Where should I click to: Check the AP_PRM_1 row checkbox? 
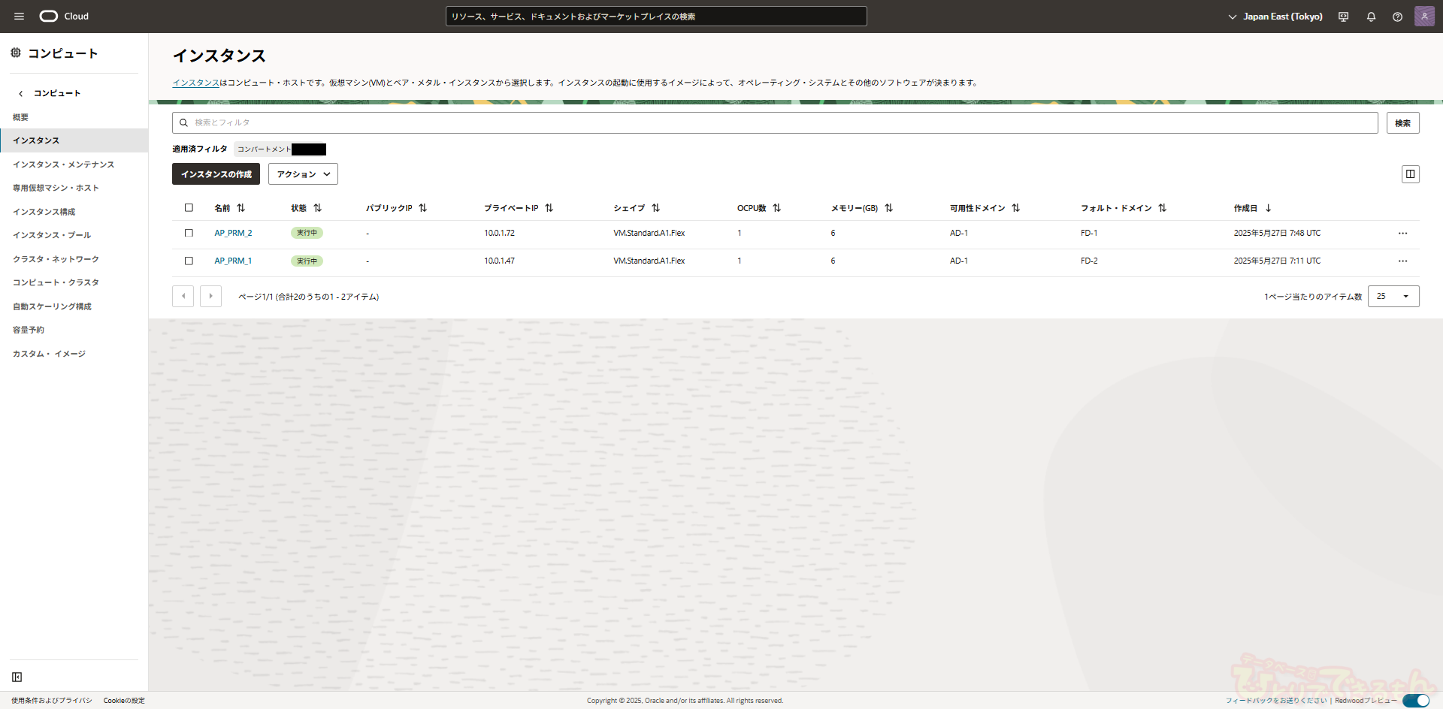click(x=189, y=261)
